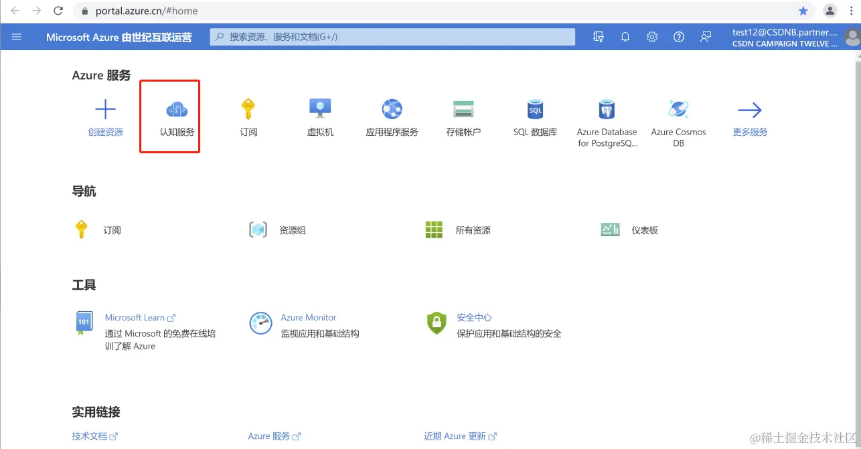The image size is (861, 449).
Task: Open the notifications bell icon
Action: [x=625, y=37]
